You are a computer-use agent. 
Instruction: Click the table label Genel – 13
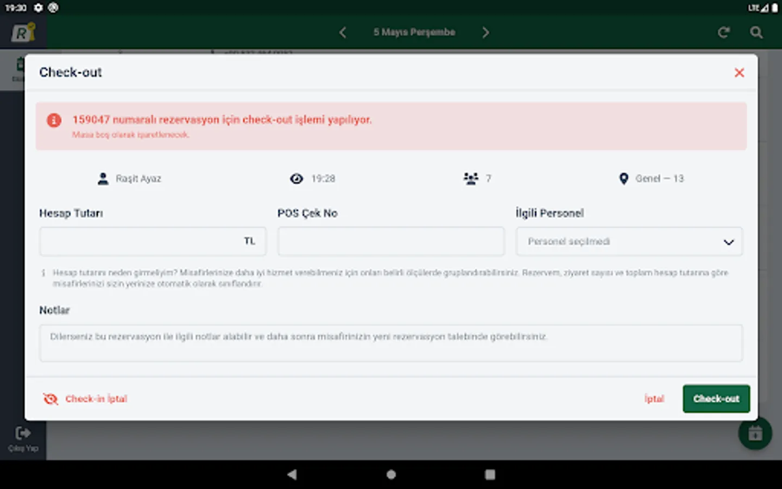[660, 179]
